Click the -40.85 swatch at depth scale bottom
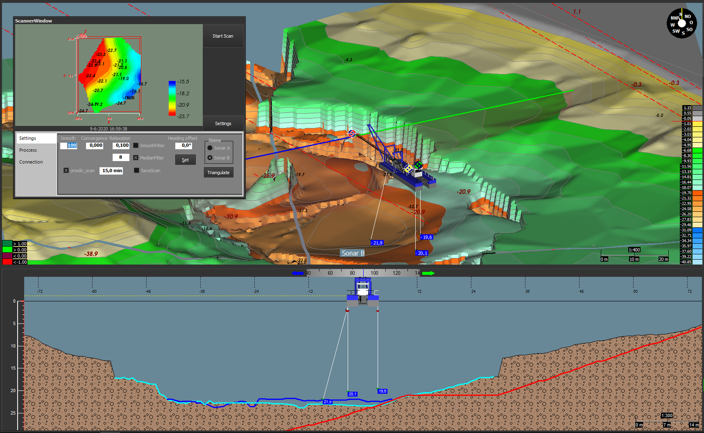 pyautogui.click(x=697, y=262)
